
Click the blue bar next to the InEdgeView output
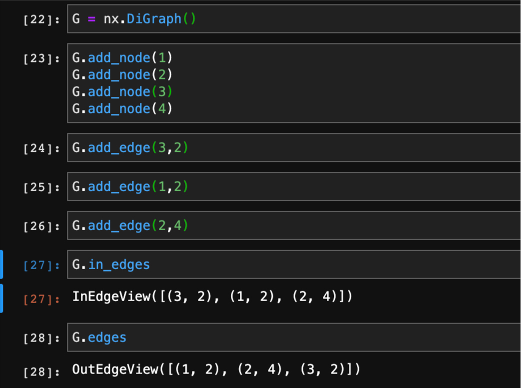click(2, 298)
